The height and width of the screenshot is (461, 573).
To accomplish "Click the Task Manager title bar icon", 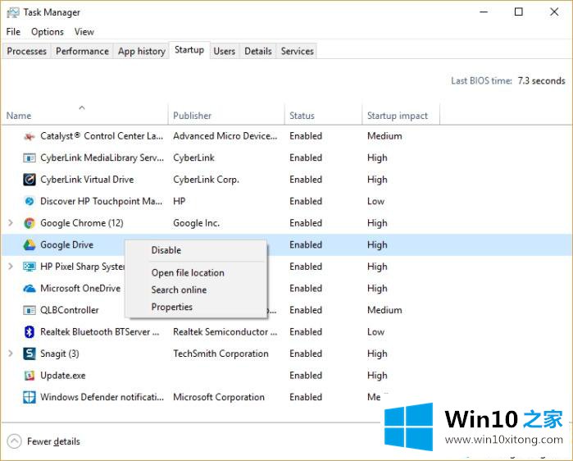I will tap(13, 13).
